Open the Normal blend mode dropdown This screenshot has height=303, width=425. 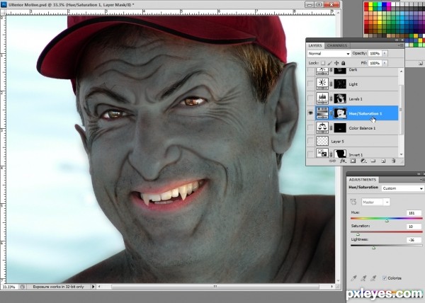coord(329,53)
